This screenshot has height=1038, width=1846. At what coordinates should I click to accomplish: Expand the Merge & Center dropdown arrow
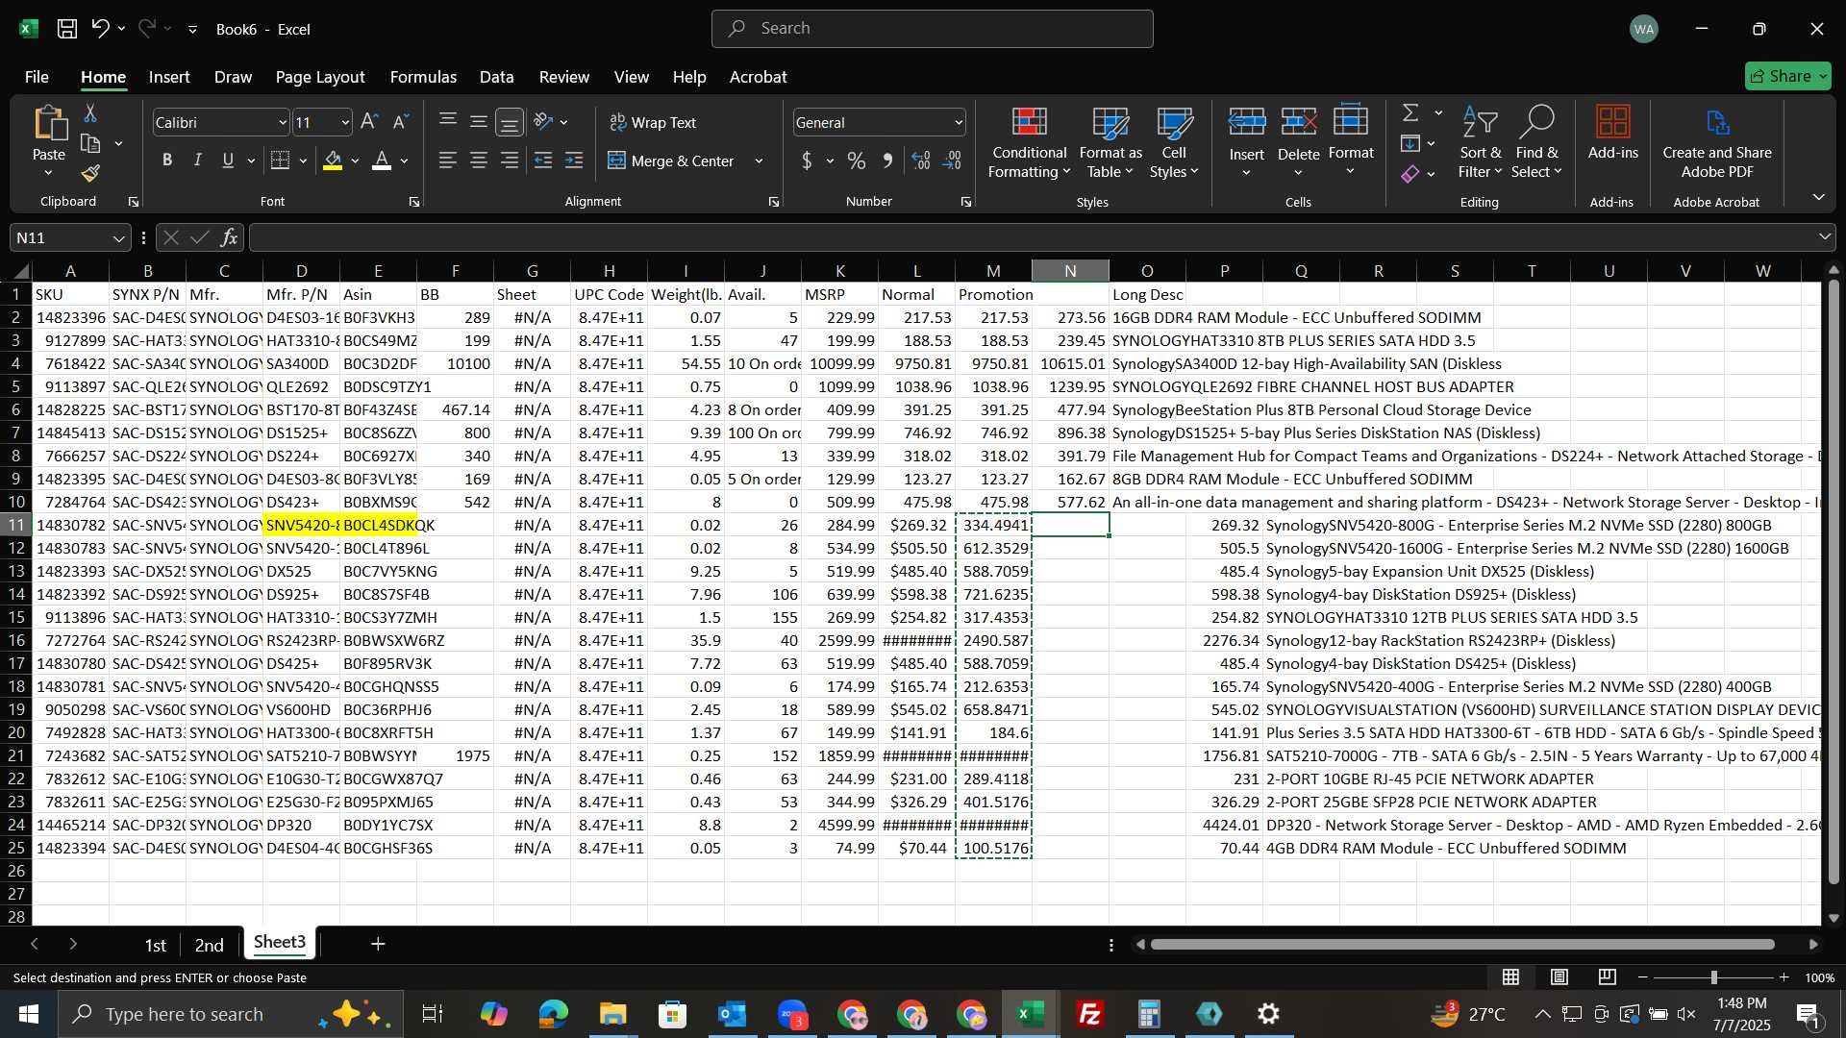tap(759, 161)
